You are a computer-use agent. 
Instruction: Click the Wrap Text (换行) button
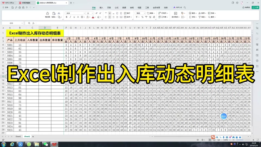127,13
